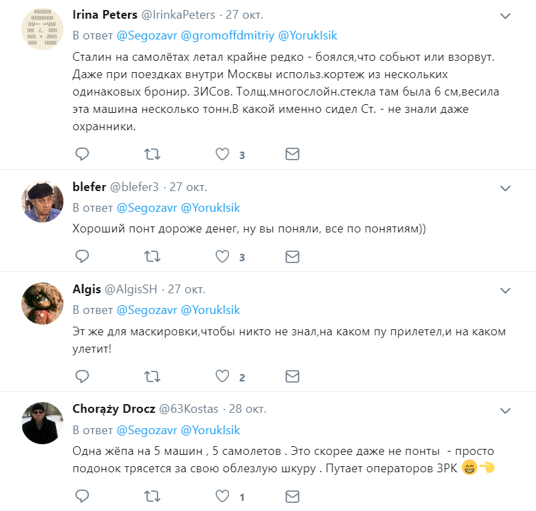The image size is (536, 511).
Task: Expand options for Chorąży Drocz's tweet
Action: [506, 410]
